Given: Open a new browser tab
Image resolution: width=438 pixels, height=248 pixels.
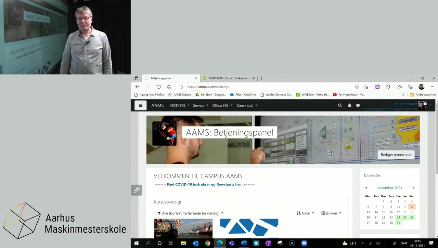Looking at the screenshot, I should 262,78.
